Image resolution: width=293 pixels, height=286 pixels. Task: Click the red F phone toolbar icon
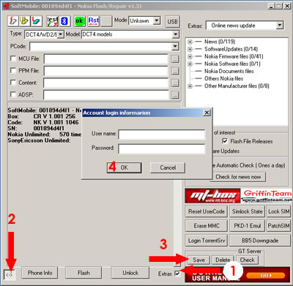pyautogui.click(x=13, y=21)
